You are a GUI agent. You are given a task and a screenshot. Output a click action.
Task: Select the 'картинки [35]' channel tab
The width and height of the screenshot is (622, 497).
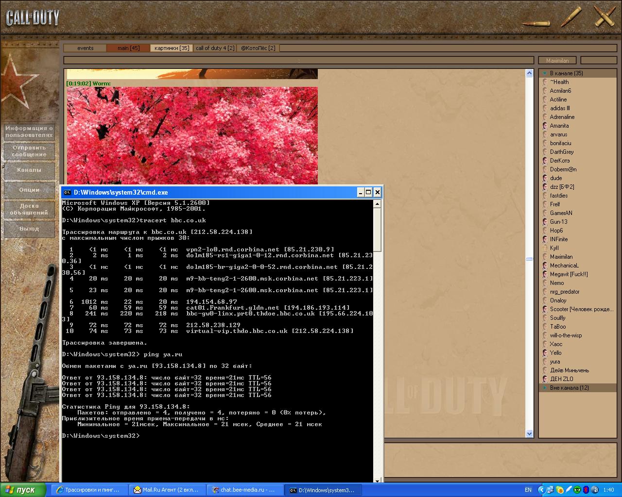172,48
